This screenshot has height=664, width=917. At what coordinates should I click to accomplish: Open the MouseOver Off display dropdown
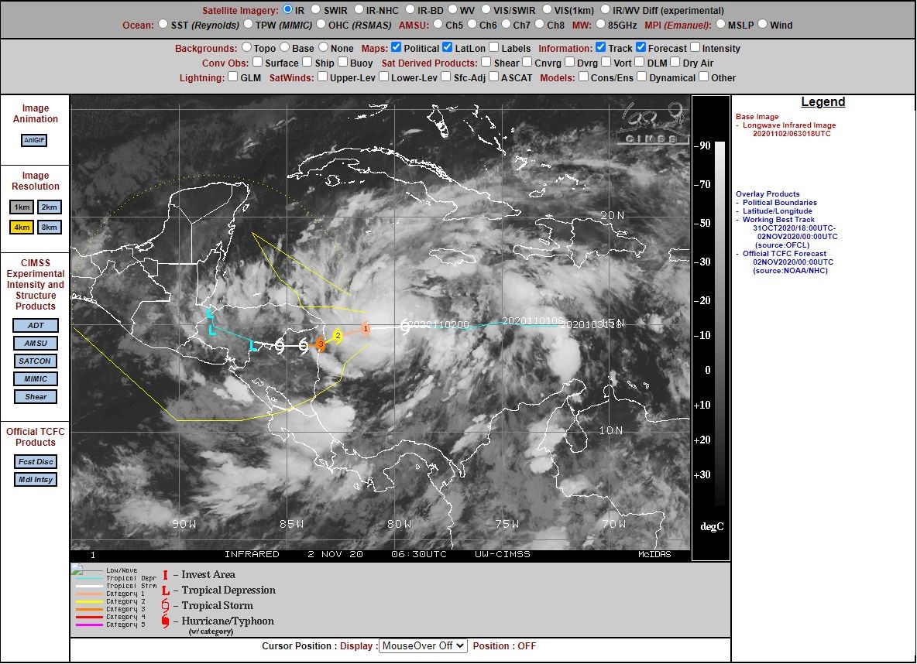(x=423, y=646)
